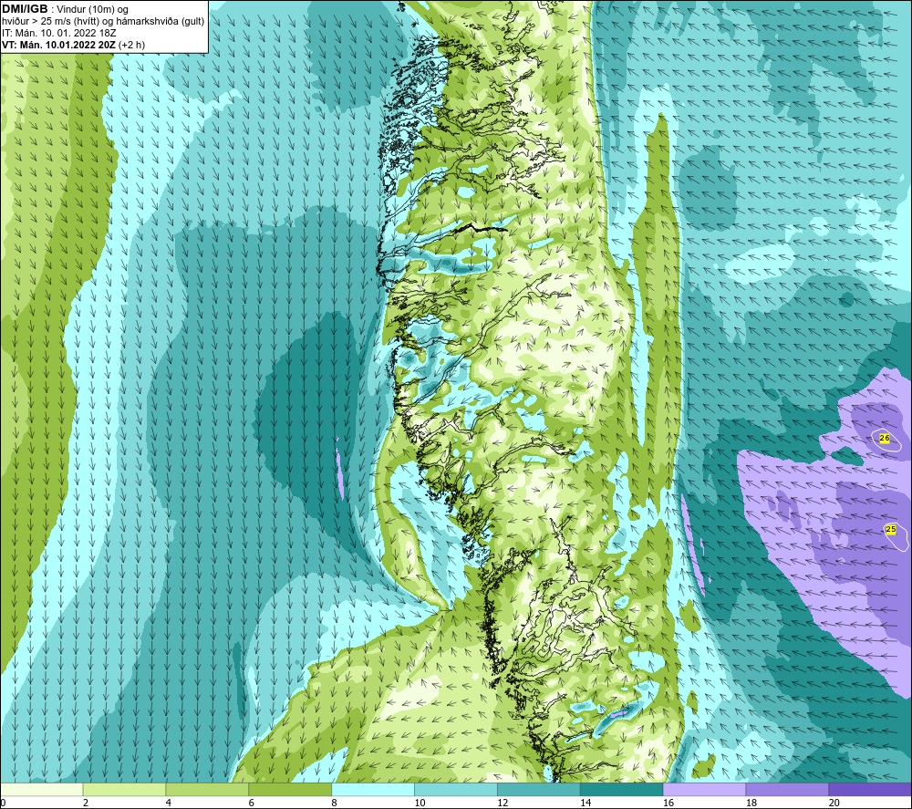Click the scale label 14
The width and height of the screenshot is (912, 809).
pyautogui.click(x=586, y=803)
